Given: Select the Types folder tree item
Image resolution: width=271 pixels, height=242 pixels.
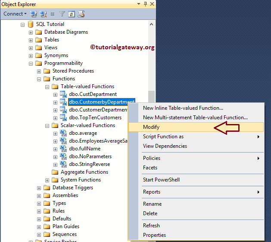Looking at the screenshot, I should [59, 203].
